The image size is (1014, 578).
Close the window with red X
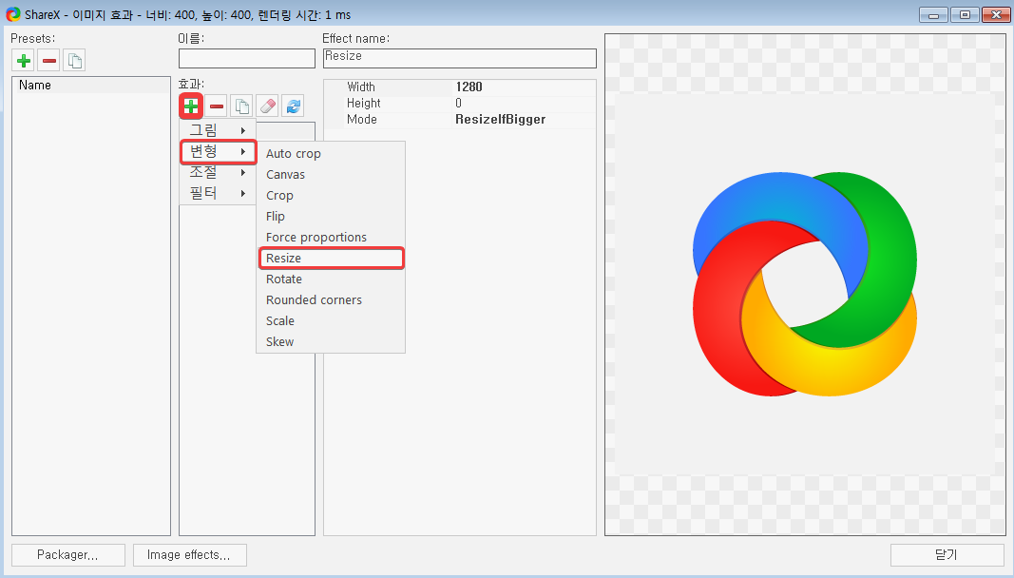(996, 15)
